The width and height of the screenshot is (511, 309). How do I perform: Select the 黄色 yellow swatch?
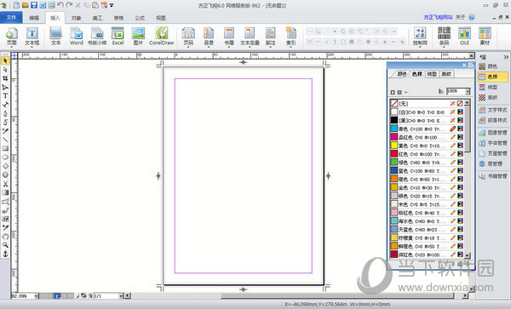coord(427,146)
